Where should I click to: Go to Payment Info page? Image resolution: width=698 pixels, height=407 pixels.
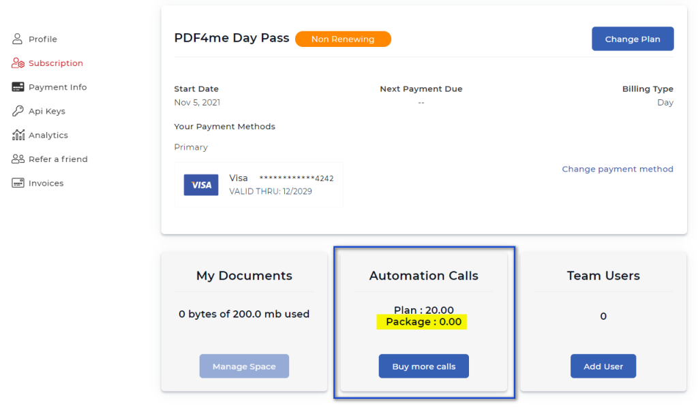point(57,87)
